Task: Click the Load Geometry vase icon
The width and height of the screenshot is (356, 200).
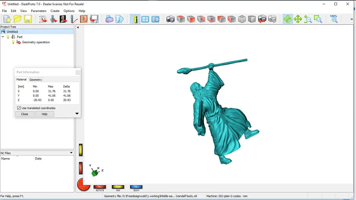Action: [53, 19]
